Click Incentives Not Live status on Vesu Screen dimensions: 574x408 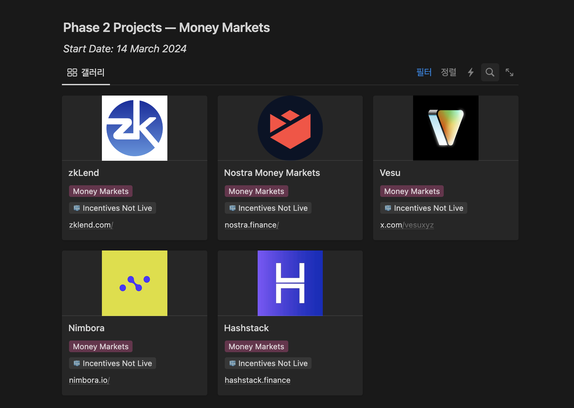(x=424, y=208)
